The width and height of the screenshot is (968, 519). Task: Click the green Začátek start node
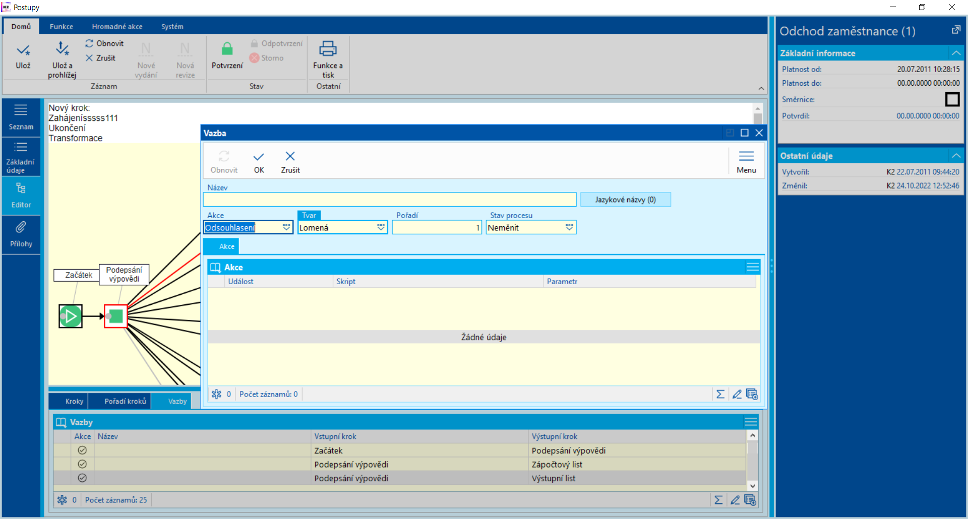point(71,316)
